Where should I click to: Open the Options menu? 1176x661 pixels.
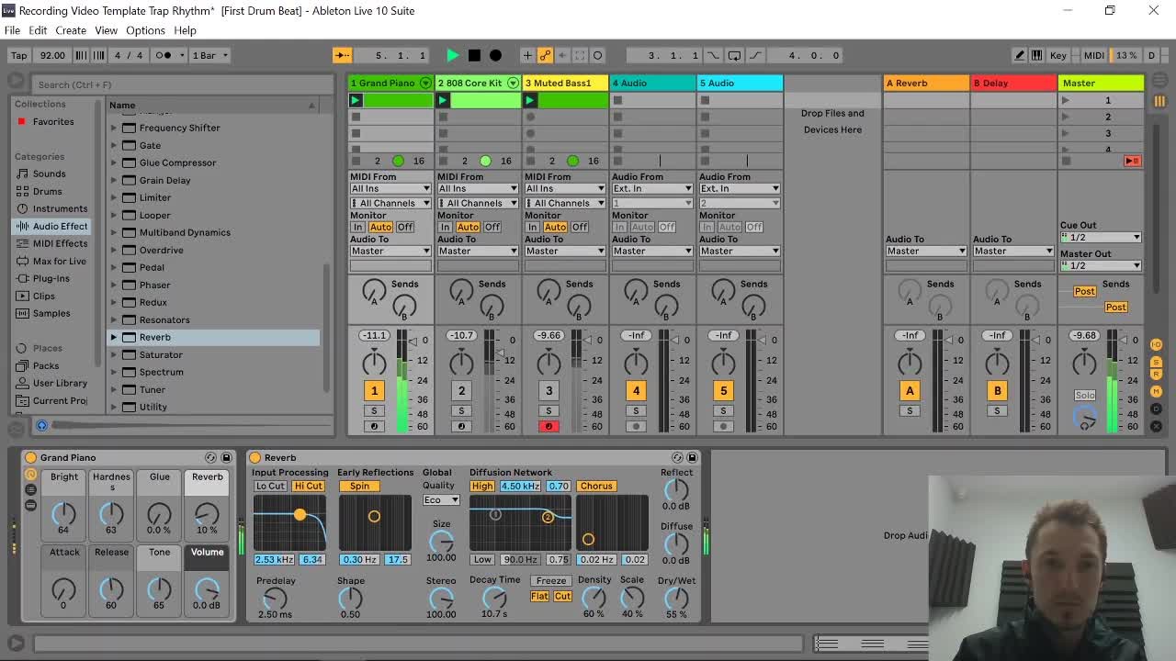(145, 30)
